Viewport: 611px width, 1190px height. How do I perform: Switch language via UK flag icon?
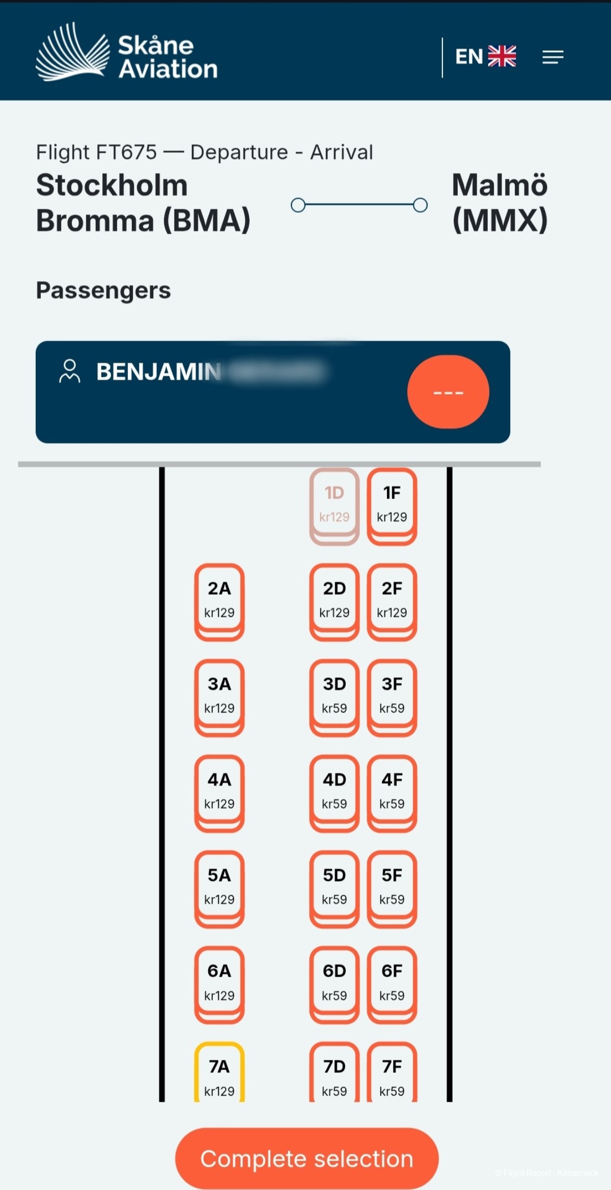click(x=502, y=57)
